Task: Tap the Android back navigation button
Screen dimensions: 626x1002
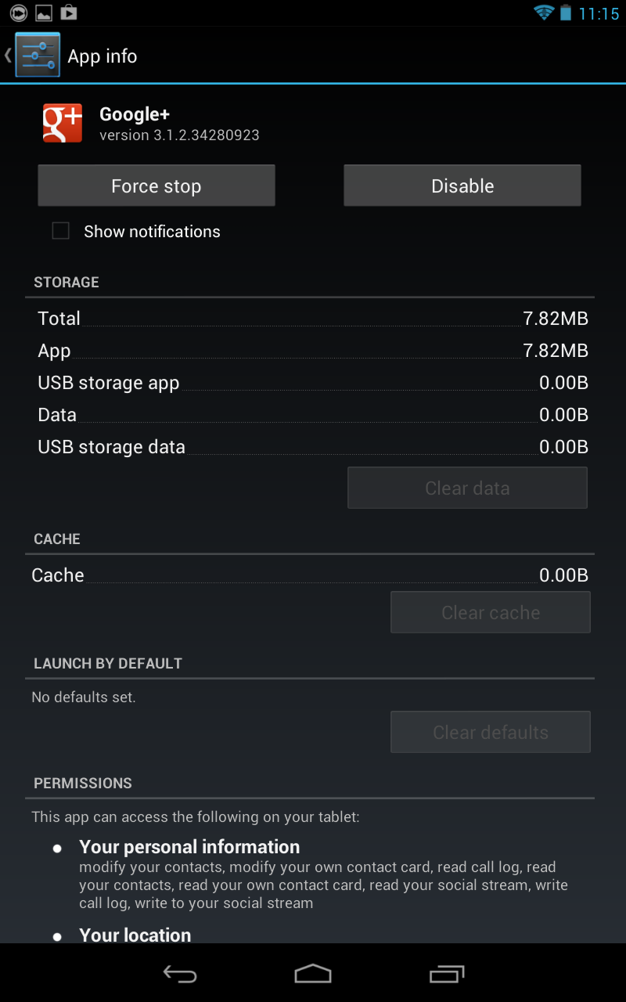Action: pos(179,973)
